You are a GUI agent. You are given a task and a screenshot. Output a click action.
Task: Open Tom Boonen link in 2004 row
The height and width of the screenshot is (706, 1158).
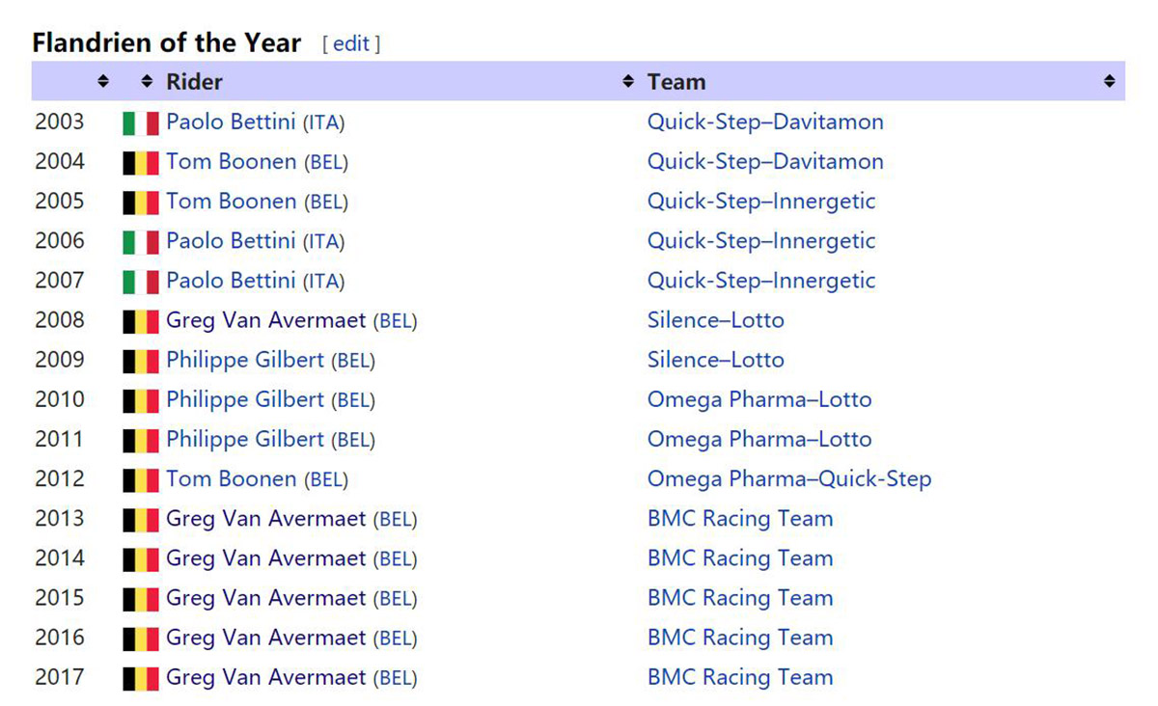tap(231, 161)
